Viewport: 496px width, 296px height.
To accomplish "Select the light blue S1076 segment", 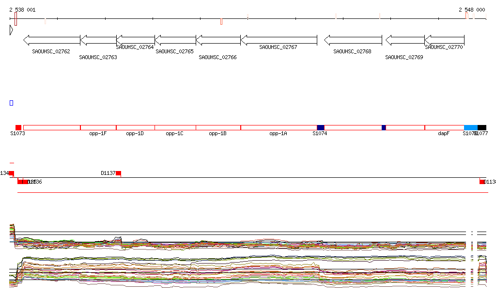I will pos(470,127).
